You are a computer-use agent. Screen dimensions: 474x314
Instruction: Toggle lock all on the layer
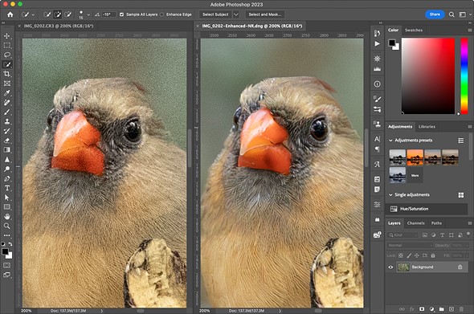click(433, 255)
